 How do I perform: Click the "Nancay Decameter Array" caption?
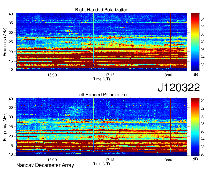(45, 165)
